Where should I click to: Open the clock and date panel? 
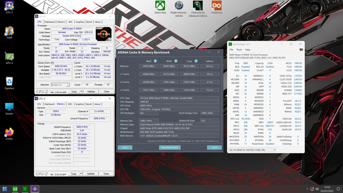(x=327, y=189)
